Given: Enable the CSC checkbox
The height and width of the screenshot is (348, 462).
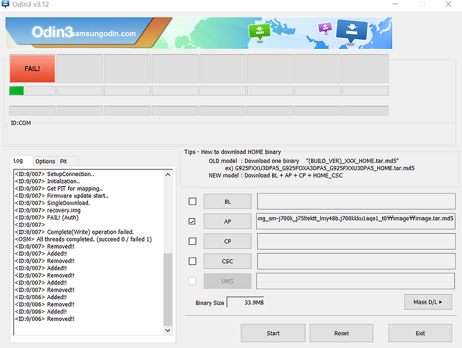Looking at the screenshot, I should (x=193, y=261).
